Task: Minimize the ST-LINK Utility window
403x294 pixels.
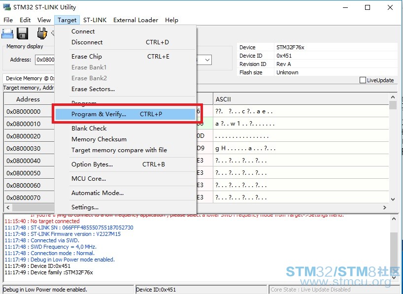Action: click(x=345, y=7)
